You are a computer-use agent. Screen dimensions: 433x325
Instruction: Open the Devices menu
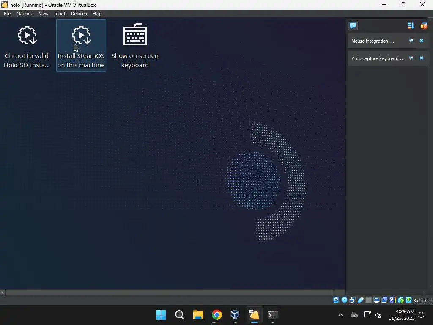[x=79, y=14]
